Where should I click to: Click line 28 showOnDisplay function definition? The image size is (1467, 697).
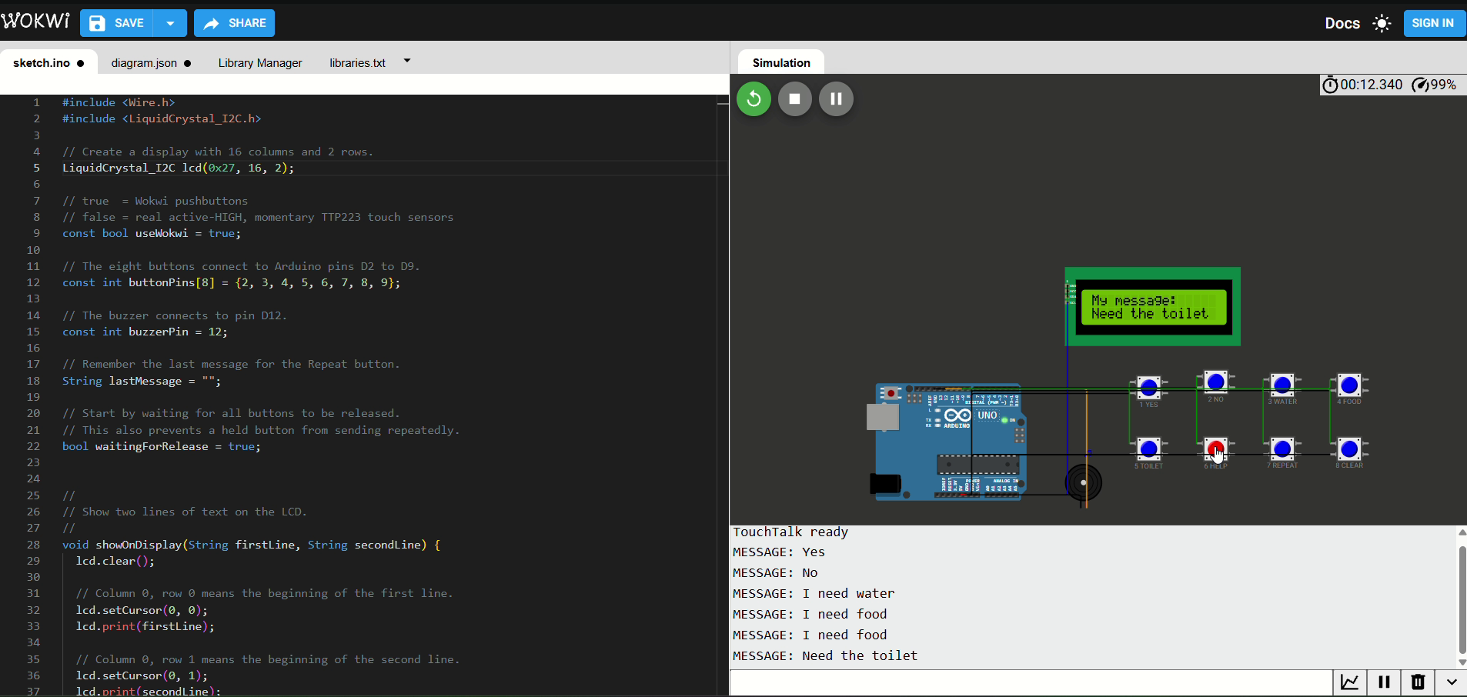(x=251, y=545)
